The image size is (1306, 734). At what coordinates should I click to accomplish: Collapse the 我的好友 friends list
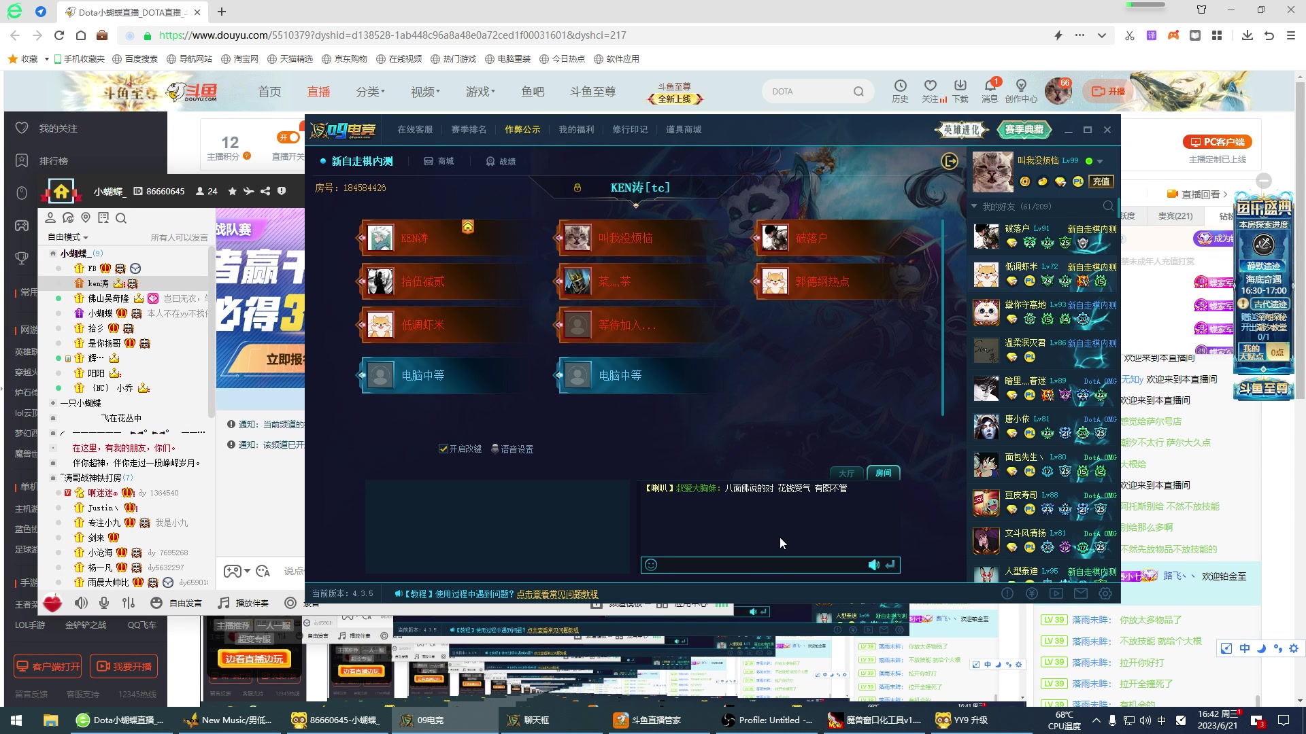974,206
